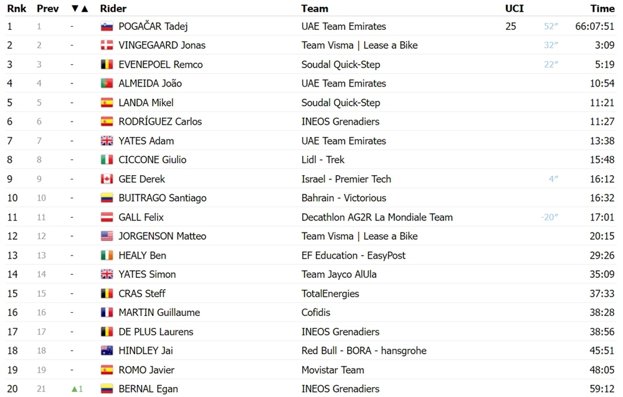Open team page Red Bull - BORA - hansgrohe
Viewport: 623px width, 397px height.
364,351
